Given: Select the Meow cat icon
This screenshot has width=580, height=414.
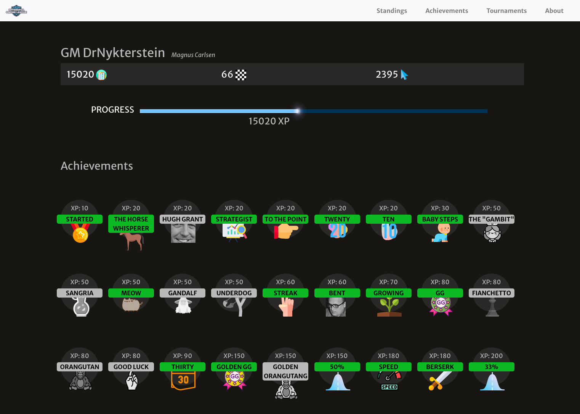Looking at the screenshot, I should 131,305.
